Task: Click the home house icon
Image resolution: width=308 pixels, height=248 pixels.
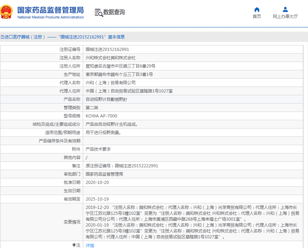Action: tap(257, 9)
